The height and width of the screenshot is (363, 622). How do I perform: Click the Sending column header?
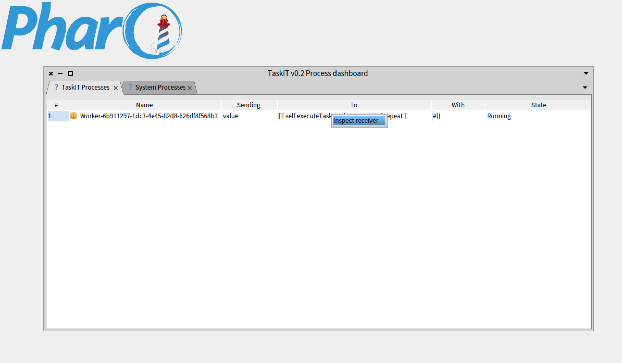248,105
